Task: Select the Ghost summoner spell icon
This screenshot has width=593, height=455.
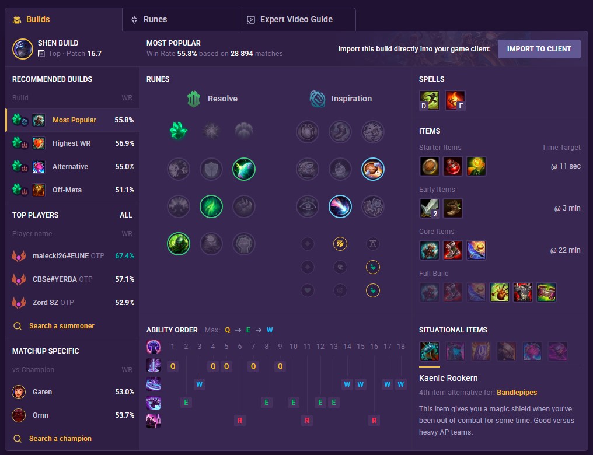Action: coord(429,100)
